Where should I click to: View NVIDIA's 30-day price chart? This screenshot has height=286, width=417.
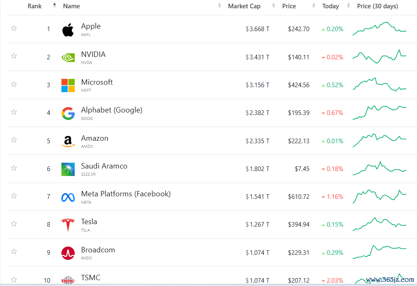click(380, 56)
